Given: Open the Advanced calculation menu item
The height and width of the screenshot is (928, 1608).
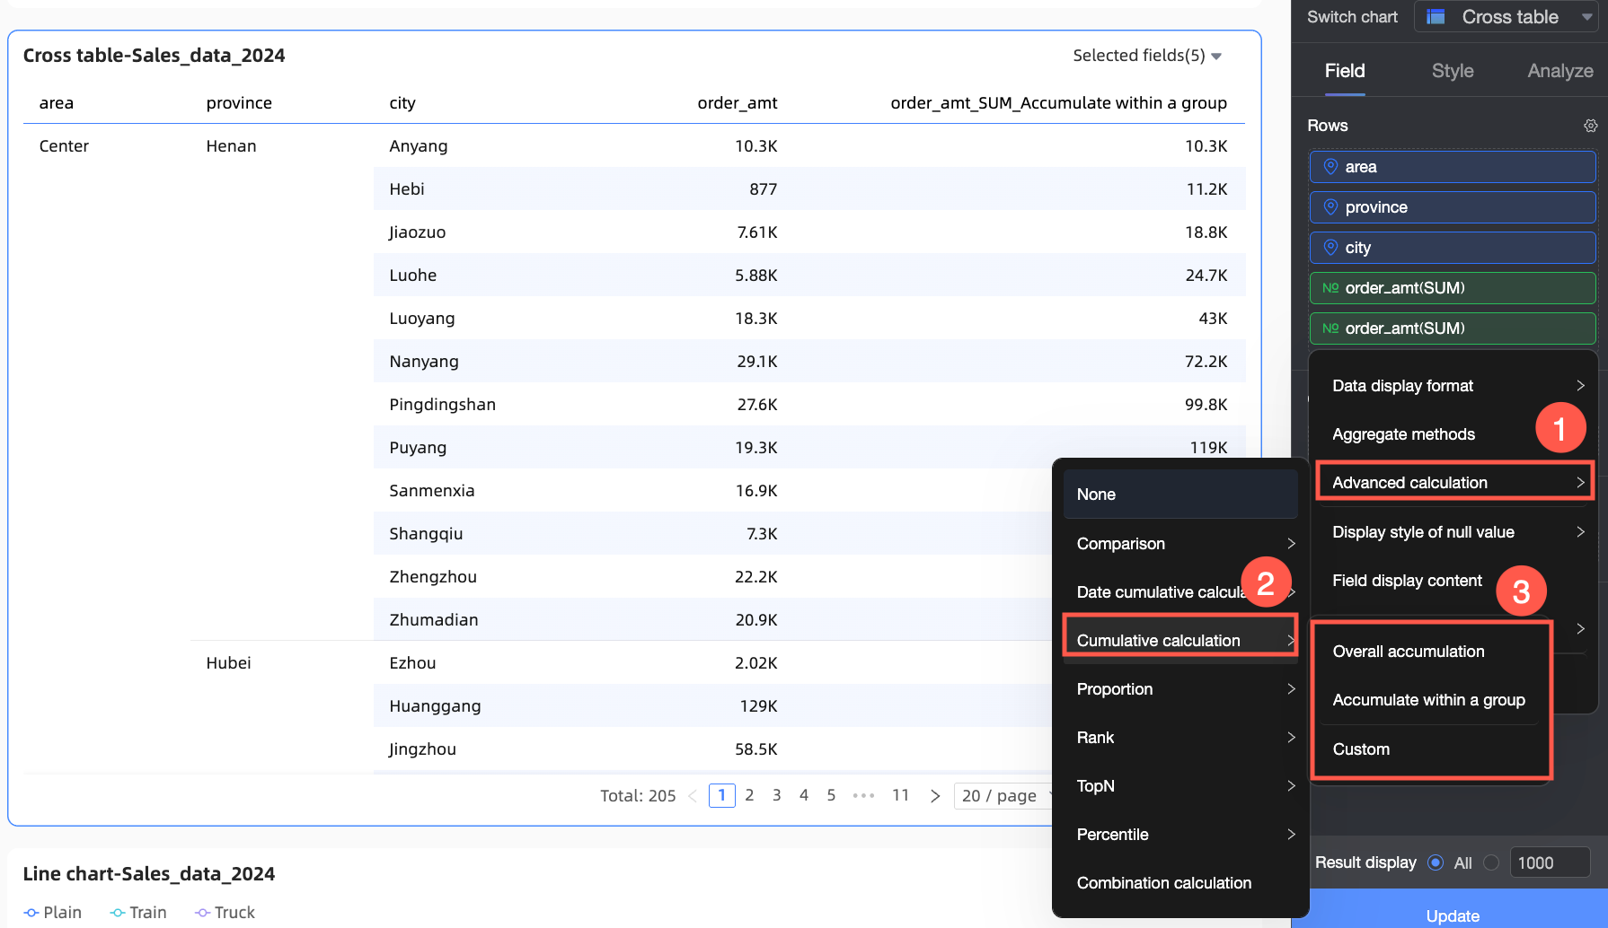Looking at the screenshot, I should coord(1454,483).
